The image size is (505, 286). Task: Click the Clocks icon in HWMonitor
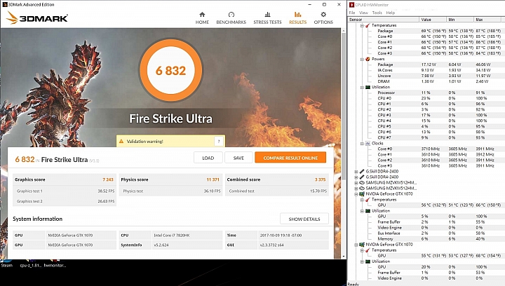[368, 144]
